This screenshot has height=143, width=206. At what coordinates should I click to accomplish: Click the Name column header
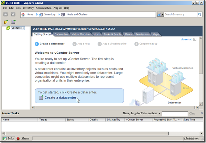20,120
